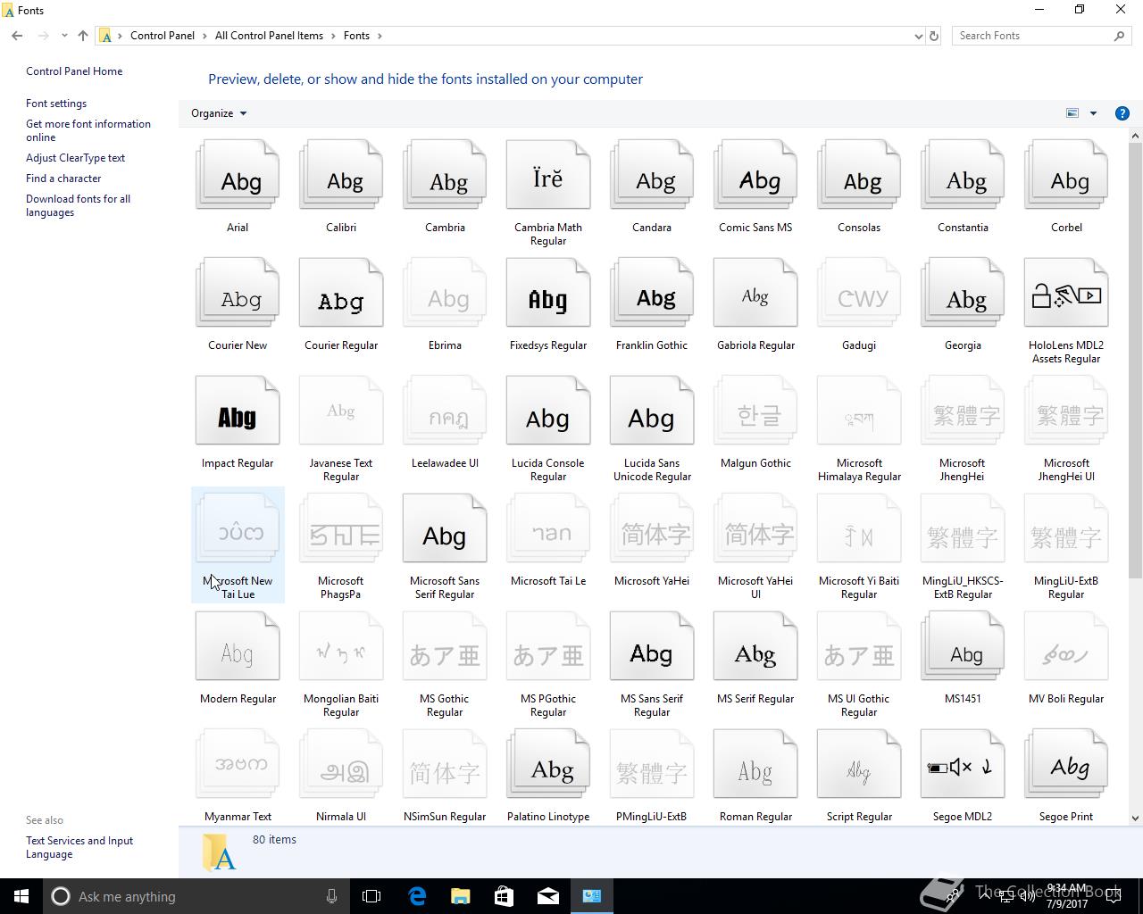Expand chevron after Fonts breadcrumb
Viewport: 1143px width, 914px height.
(x=380, y=36)
